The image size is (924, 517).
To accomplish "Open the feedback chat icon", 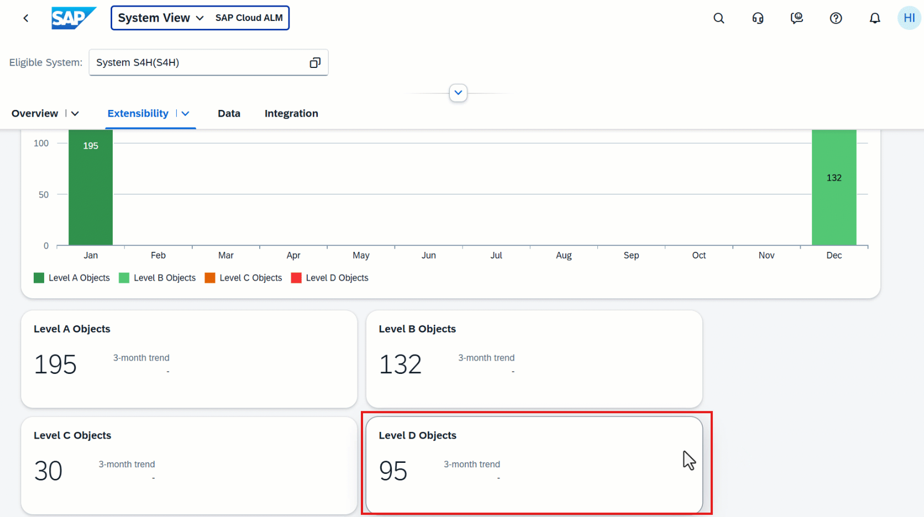I will (796, 18).
